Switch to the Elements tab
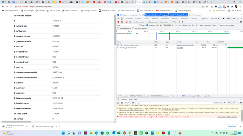 (x=129, y=19)
